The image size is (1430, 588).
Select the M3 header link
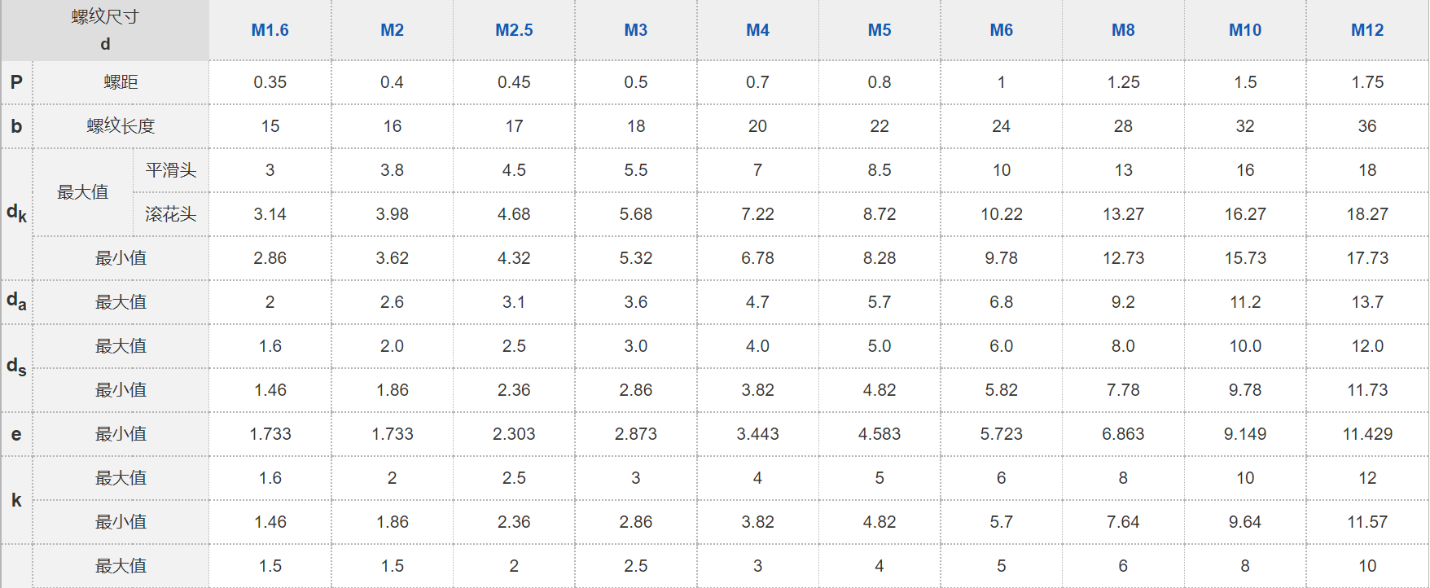click(x=635, y=30)
